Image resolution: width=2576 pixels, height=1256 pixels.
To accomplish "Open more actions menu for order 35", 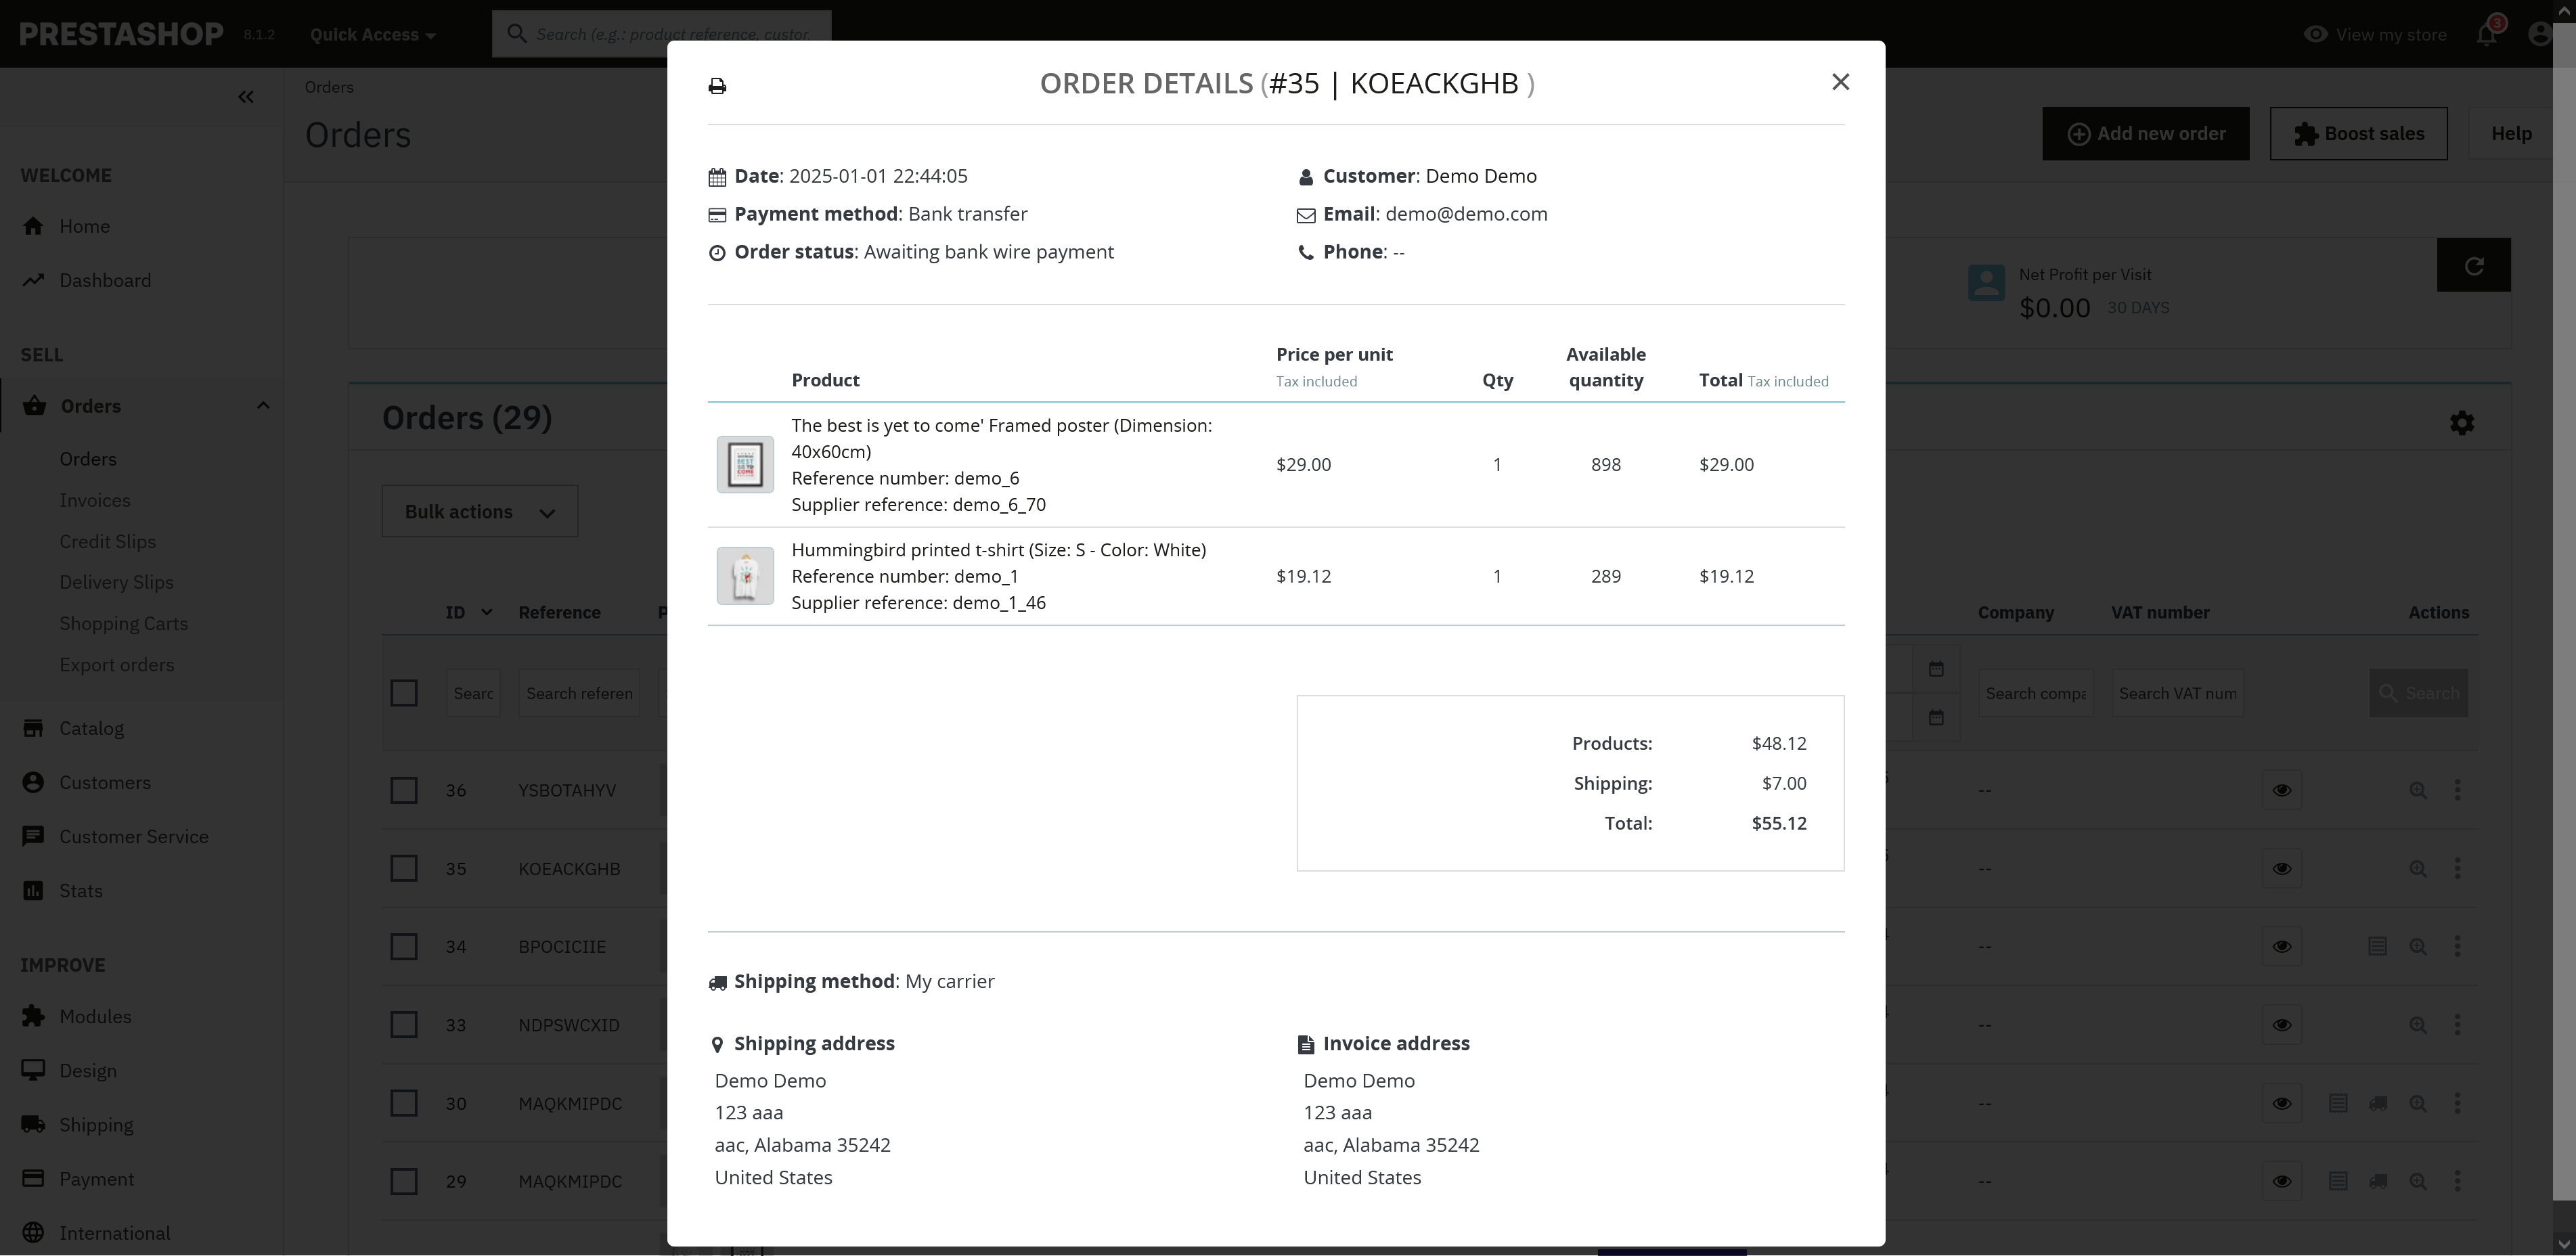I will point(2458,868).
